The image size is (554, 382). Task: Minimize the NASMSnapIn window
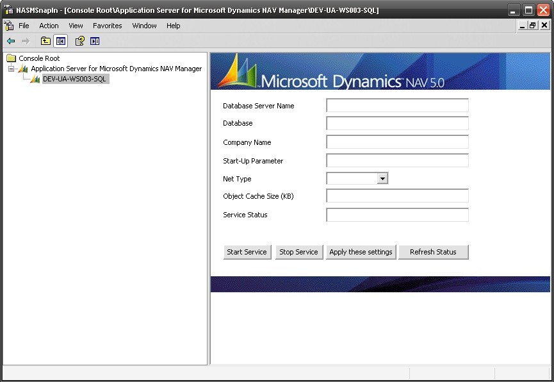click(513, 10)
